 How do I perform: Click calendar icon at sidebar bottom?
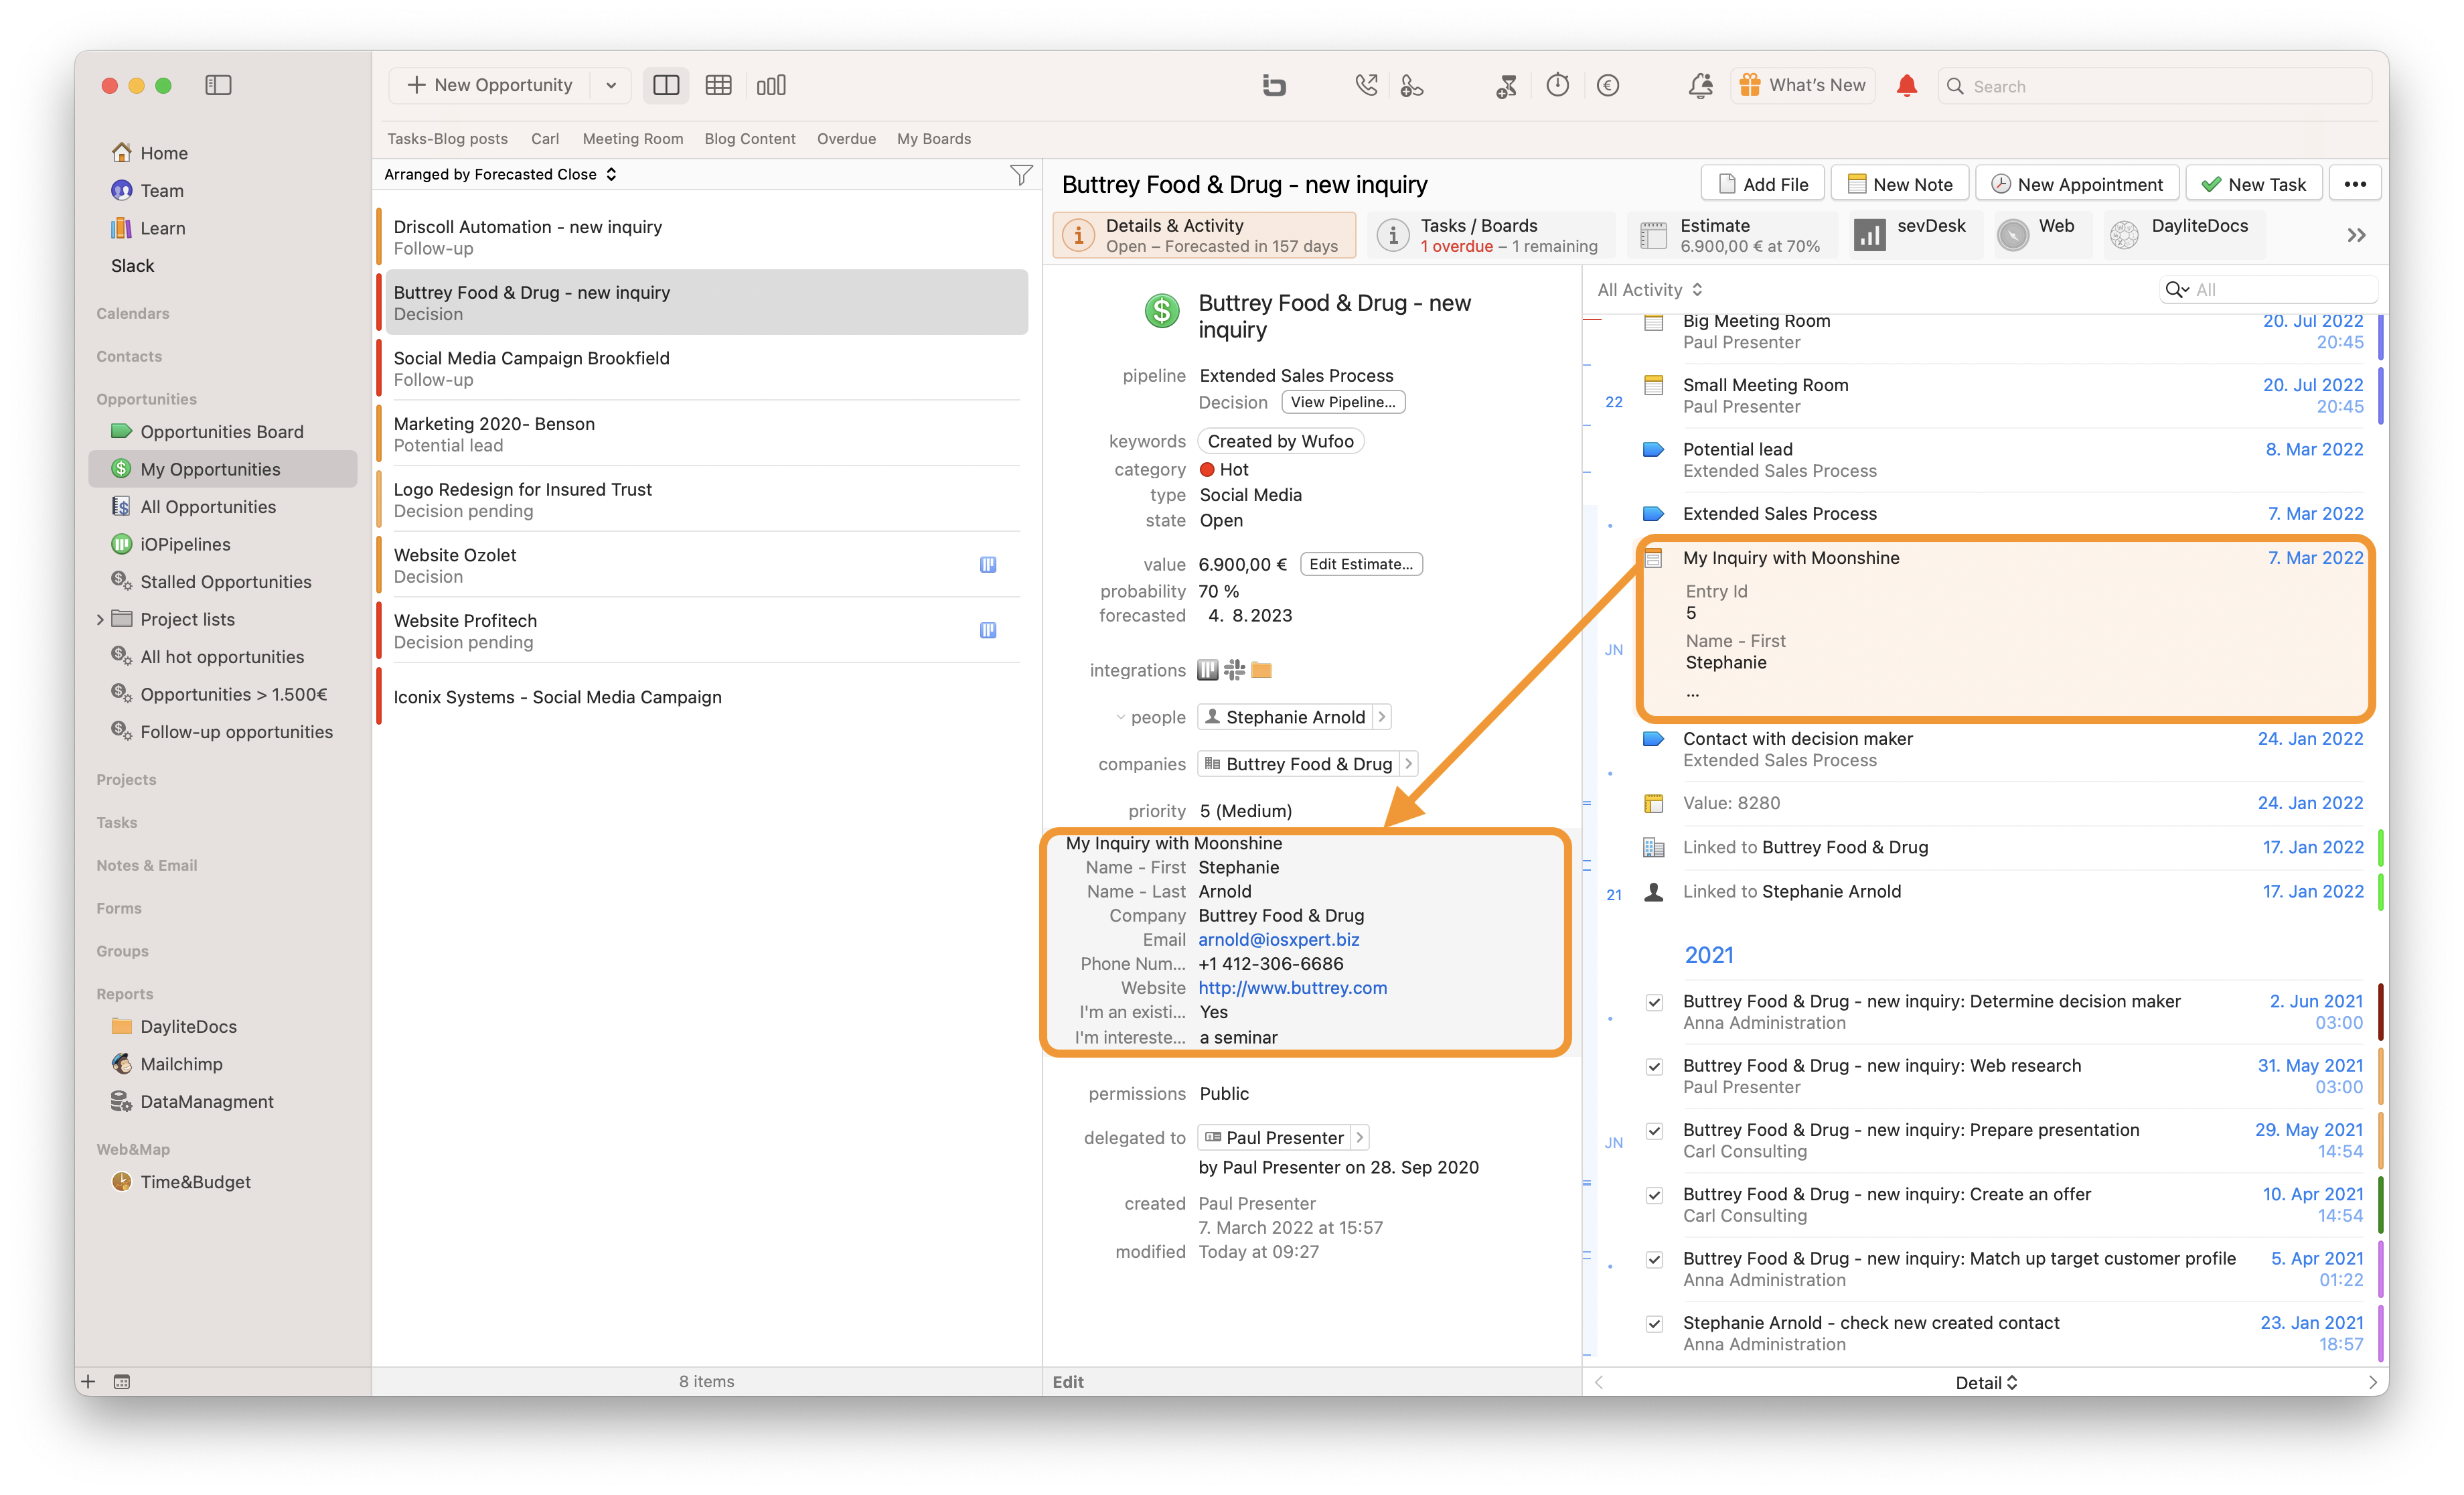tap(122, 1382)
